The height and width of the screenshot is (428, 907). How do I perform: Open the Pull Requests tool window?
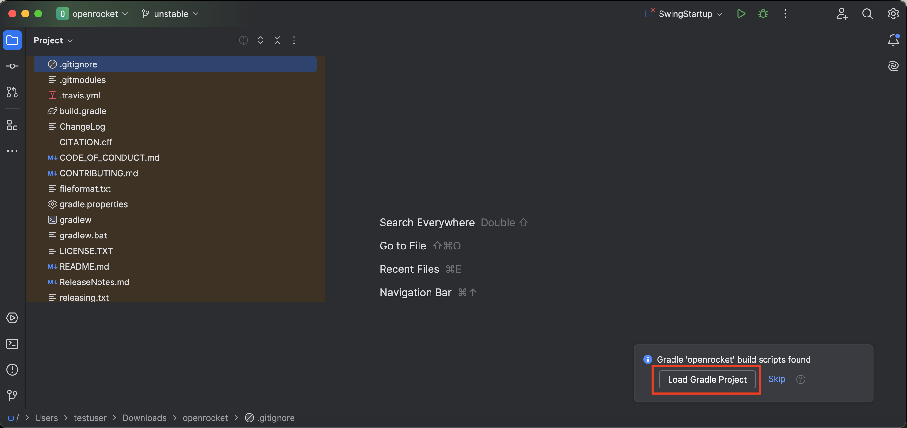12,92
